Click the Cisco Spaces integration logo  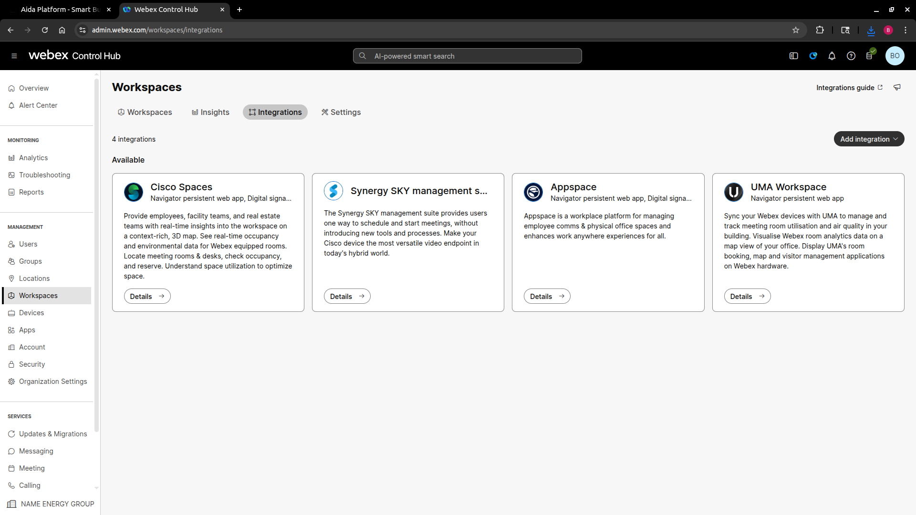(134, 192)
